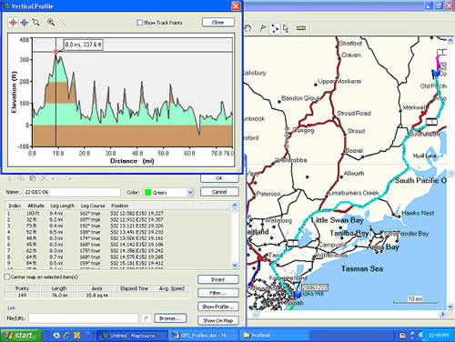Click the leftmost system tray icon
Viewport: 455px width, 342px height.
click(402, 336)
